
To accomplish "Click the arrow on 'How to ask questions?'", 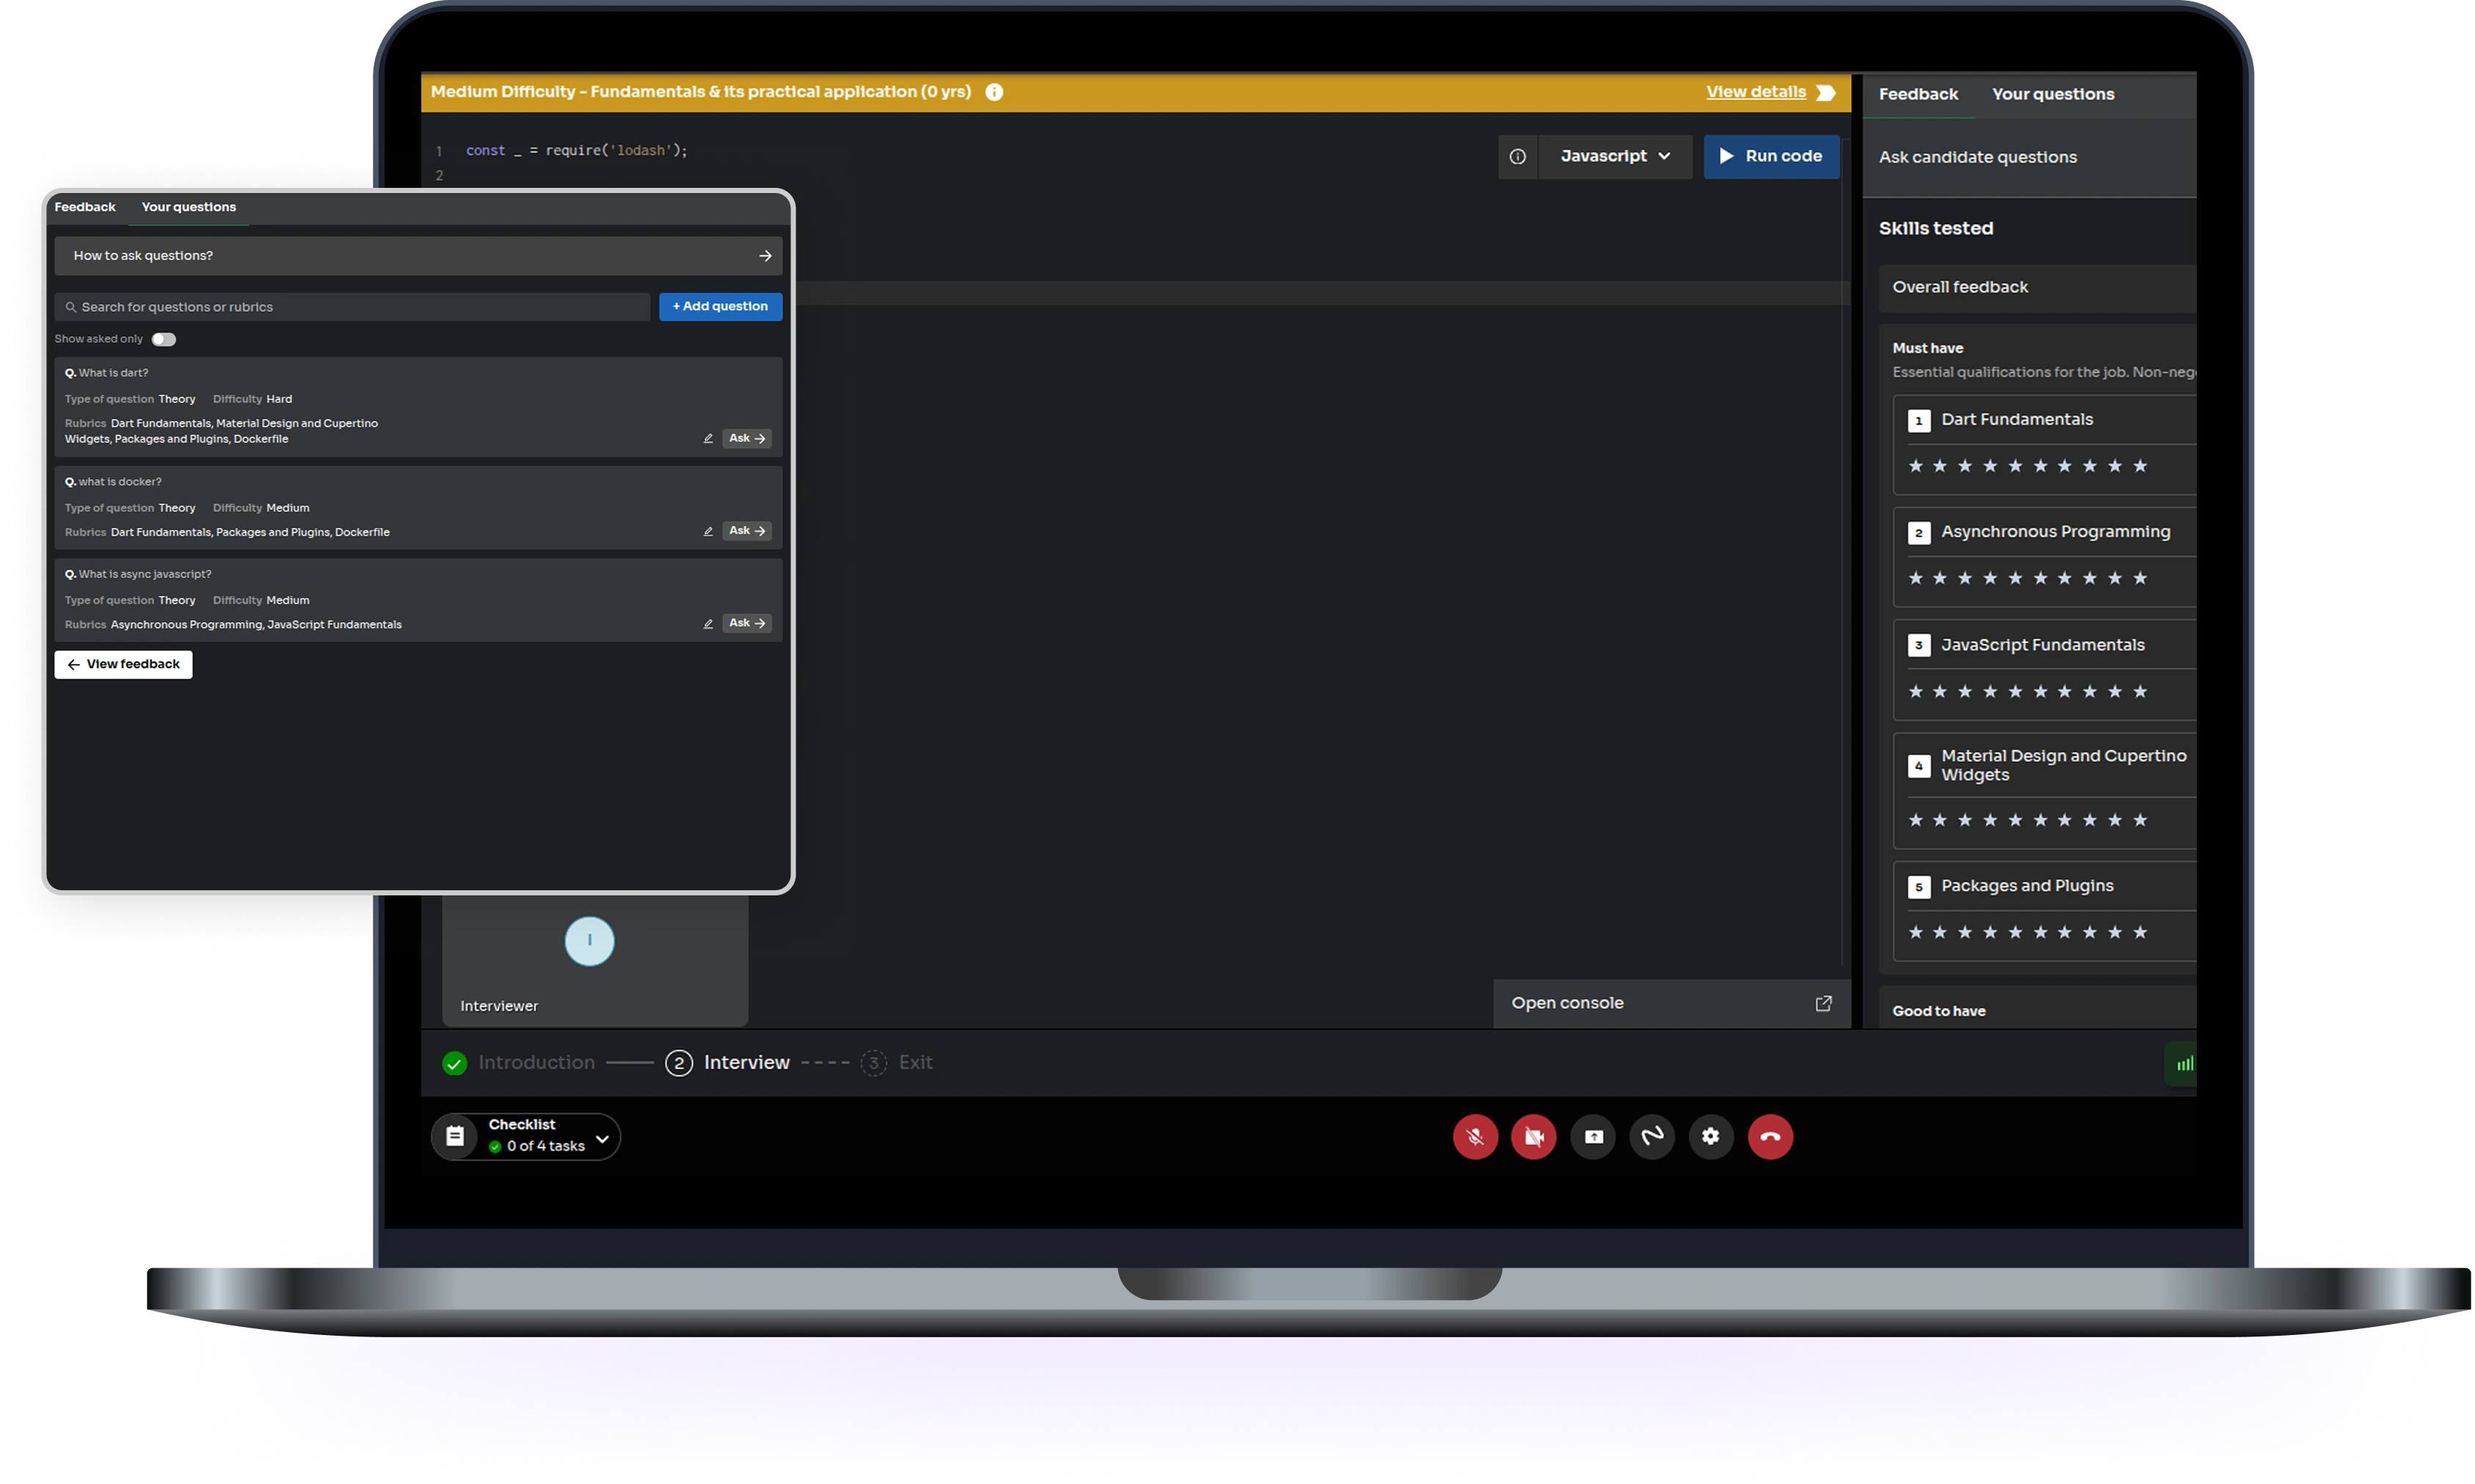I will tap(765, 256).
